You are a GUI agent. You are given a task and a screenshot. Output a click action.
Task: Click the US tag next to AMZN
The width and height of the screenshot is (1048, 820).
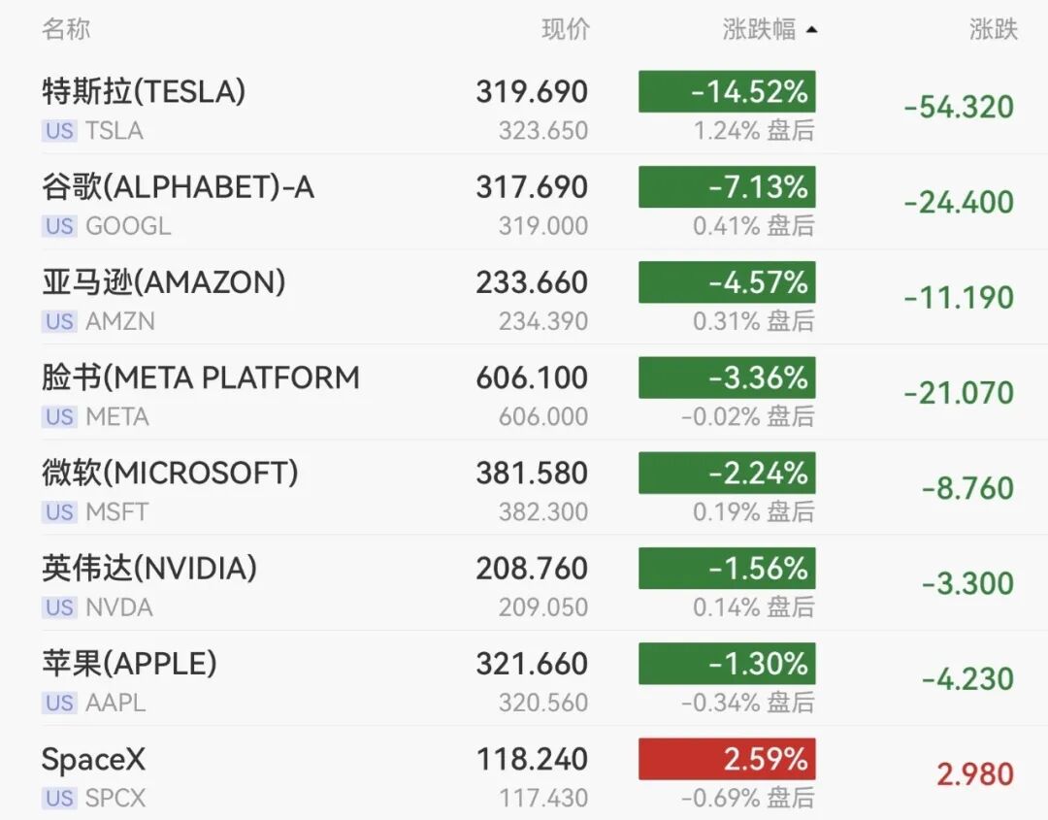59,321
